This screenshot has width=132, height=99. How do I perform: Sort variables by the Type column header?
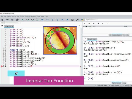pos(90,26)
